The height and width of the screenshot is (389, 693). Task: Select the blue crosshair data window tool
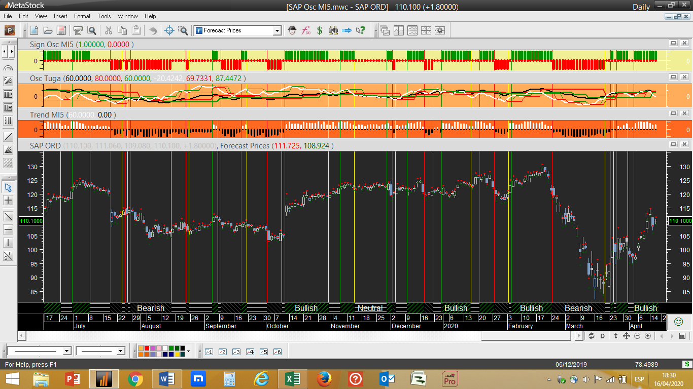tap(169, 30)
